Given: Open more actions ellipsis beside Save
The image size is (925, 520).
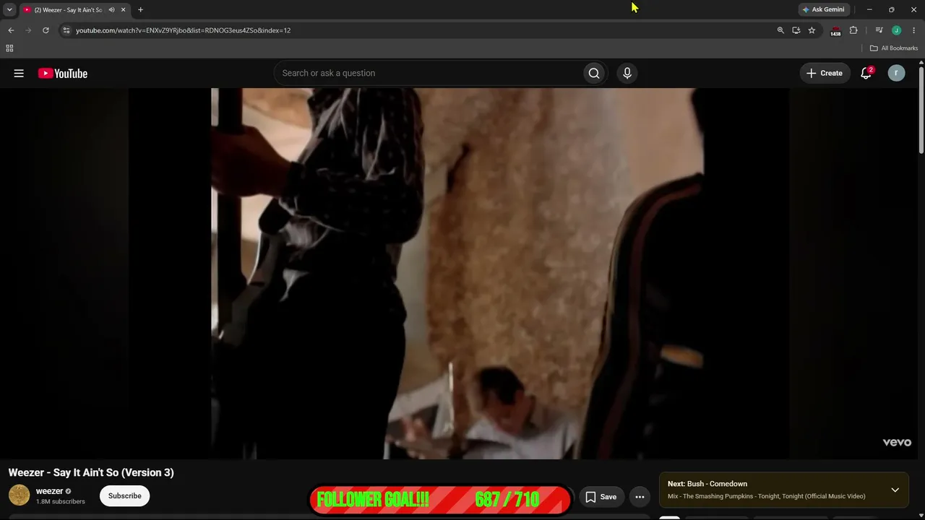Looking at the screenshot, I should [640, 497].
